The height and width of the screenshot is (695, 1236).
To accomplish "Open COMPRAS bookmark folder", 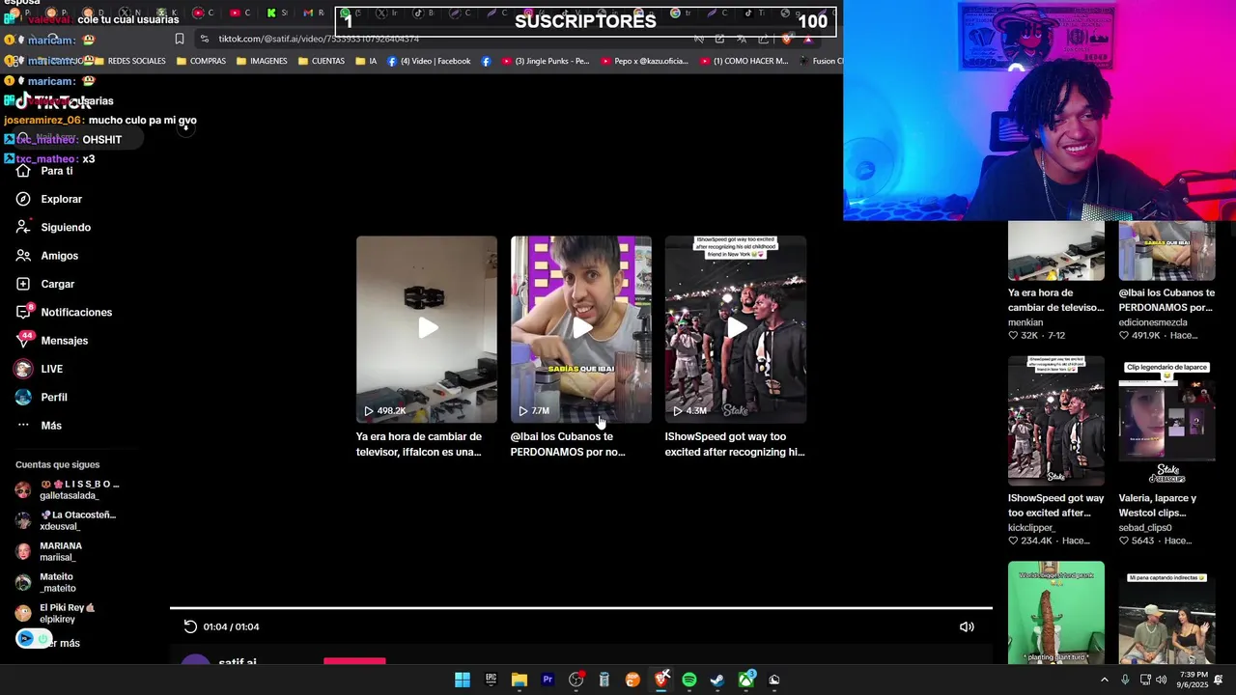I will (x=201, y=61).
